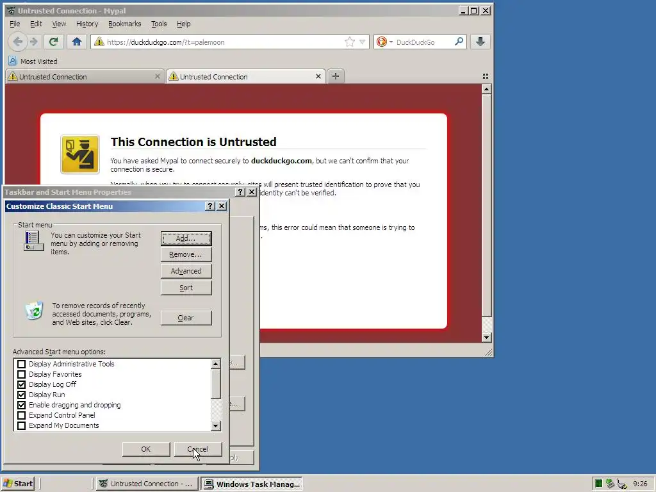Confirm with OK in Customize Classic Start Menu
Screen dimensions: 656x492
click(x=145, y=449)
